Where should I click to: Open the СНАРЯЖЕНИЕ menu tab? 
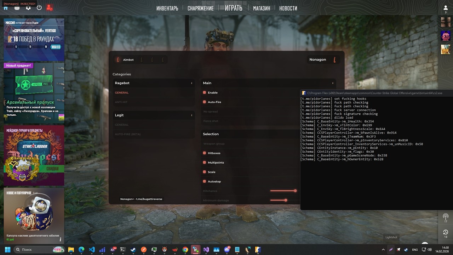click(201, 8)
